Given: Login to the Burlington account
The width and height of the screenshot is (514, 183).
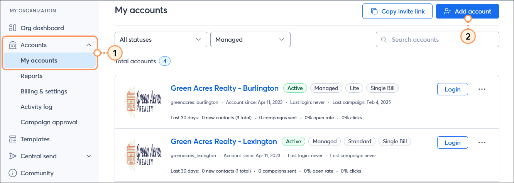Looking at the screenshot, I should pos(453,89).
